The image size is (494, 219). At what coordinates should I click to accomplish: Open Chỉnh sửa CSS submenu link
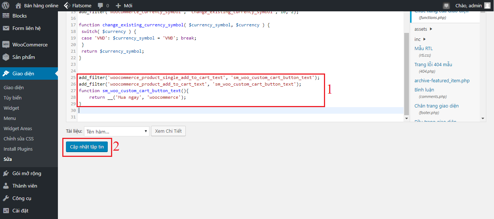pos(18,139)
